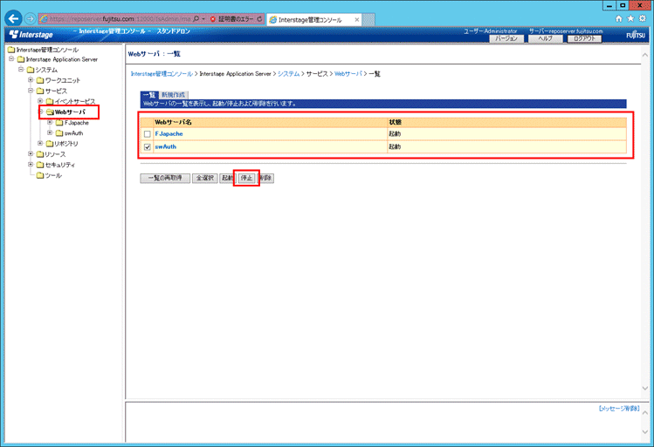Screen dimensions: 654x447
Task: Collapse the サービス tree node
Action: coord(31,91)
